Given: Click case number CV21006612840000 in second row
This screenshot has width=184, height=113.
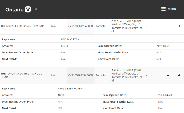Looking at the screenshot, I should click(x=80, y=75).
